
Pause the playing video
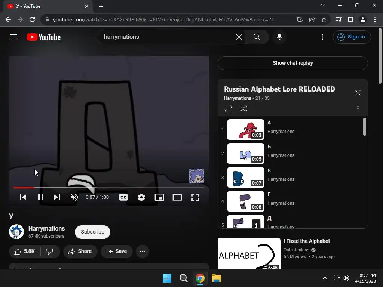point(40,197)
